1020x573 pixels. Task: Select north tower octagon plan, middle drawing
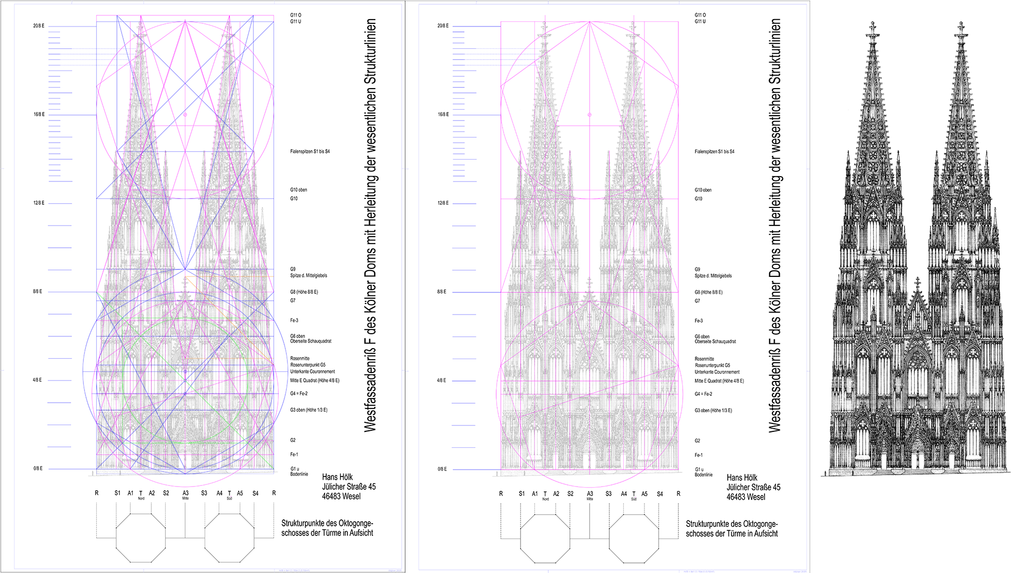coord(546,539)
